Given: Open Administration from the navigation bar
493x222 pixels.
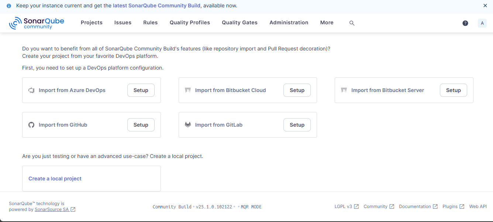Looking at the screenshot, I should [289, 22].
